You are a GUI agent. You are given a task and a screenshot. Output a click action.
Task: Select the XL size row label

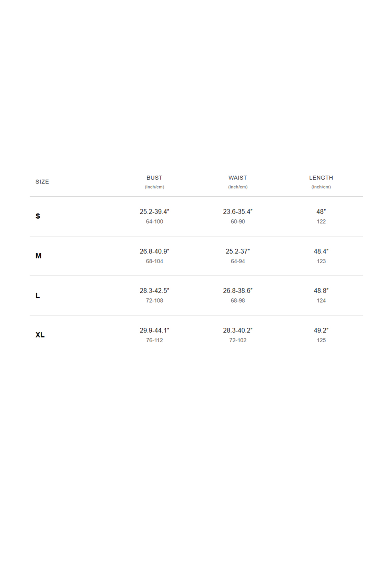pos(40,335)
